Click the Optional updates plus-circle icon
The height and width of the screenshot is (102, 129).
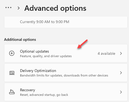pos(12,53)
